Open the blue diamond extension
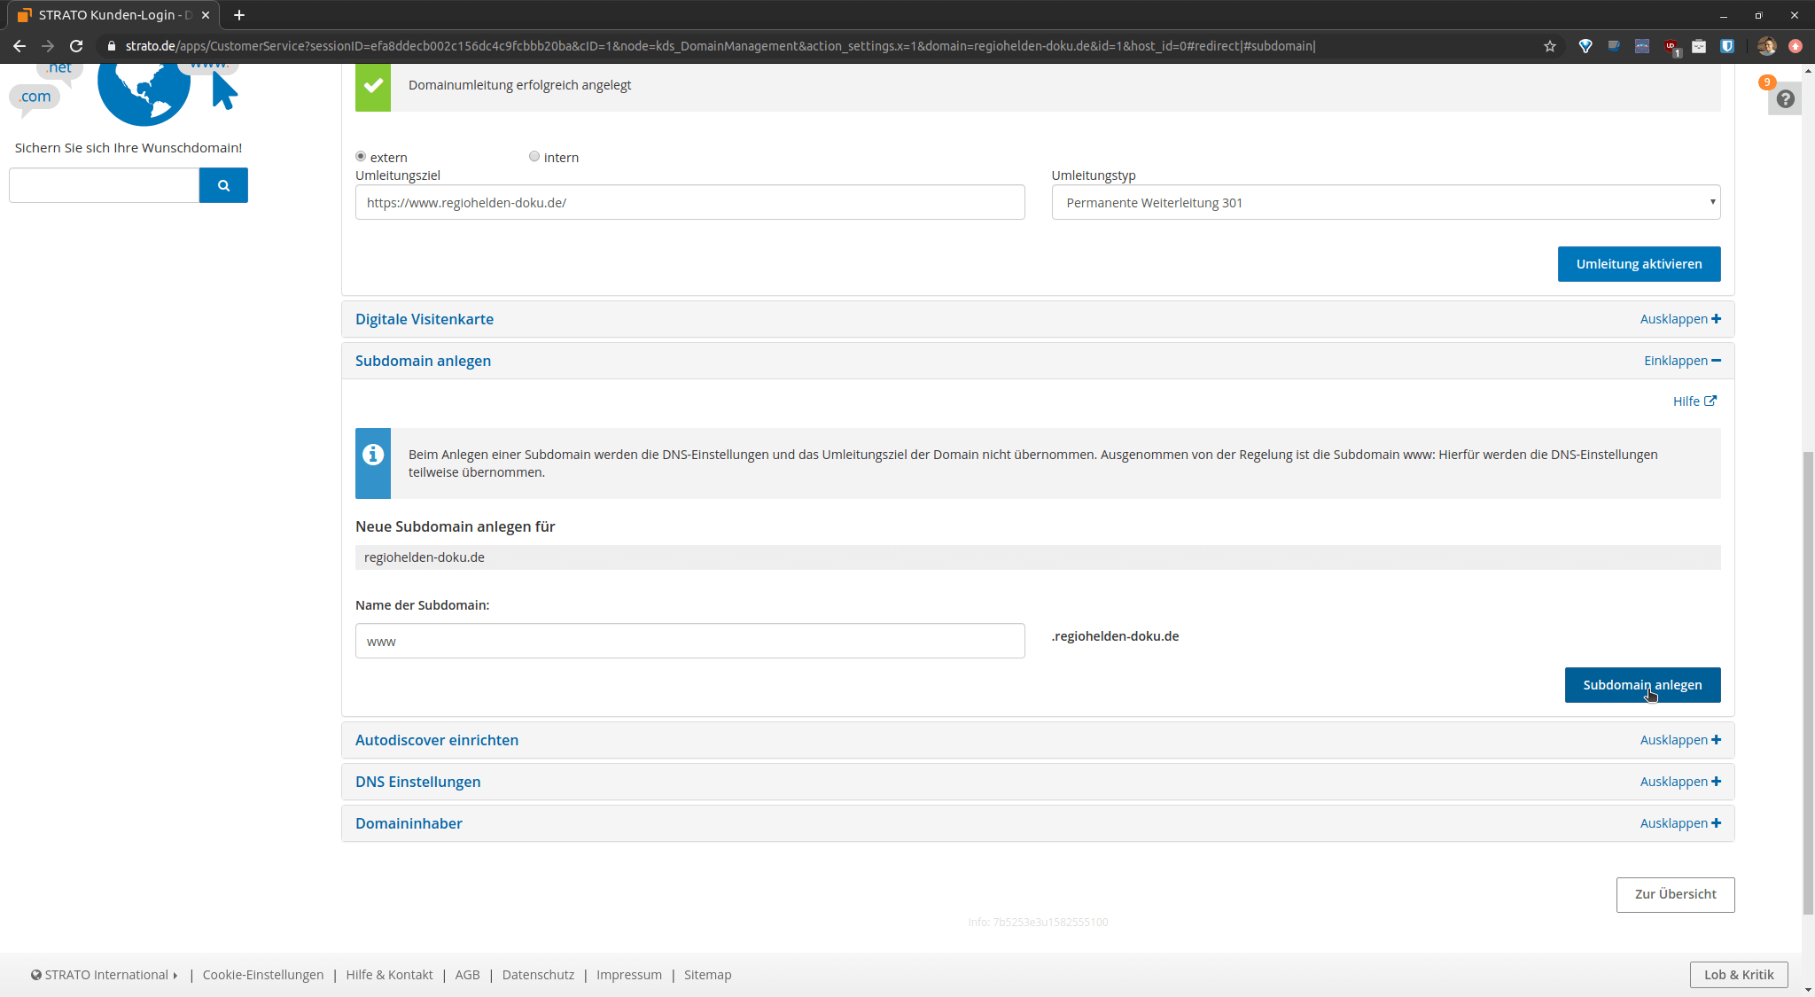This screenshot has width=1815, height=997. 1585,46
